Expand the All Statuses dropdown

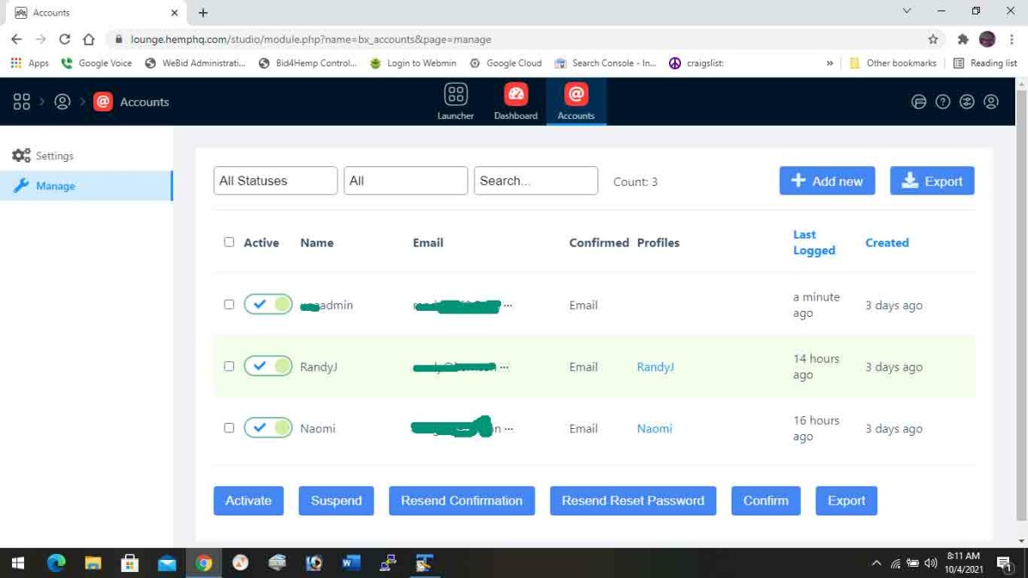click(275, 181)
